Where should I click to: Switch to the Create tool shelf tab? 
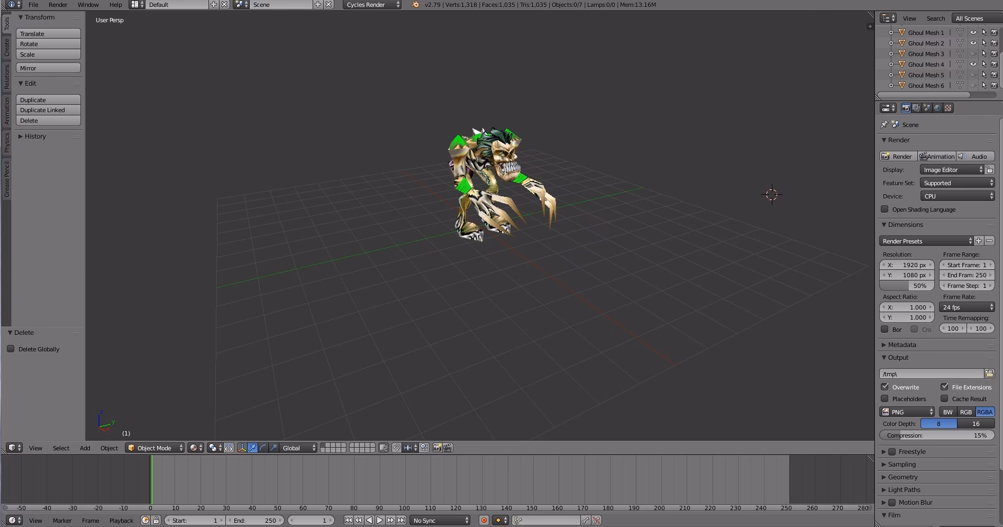(6, 47)
